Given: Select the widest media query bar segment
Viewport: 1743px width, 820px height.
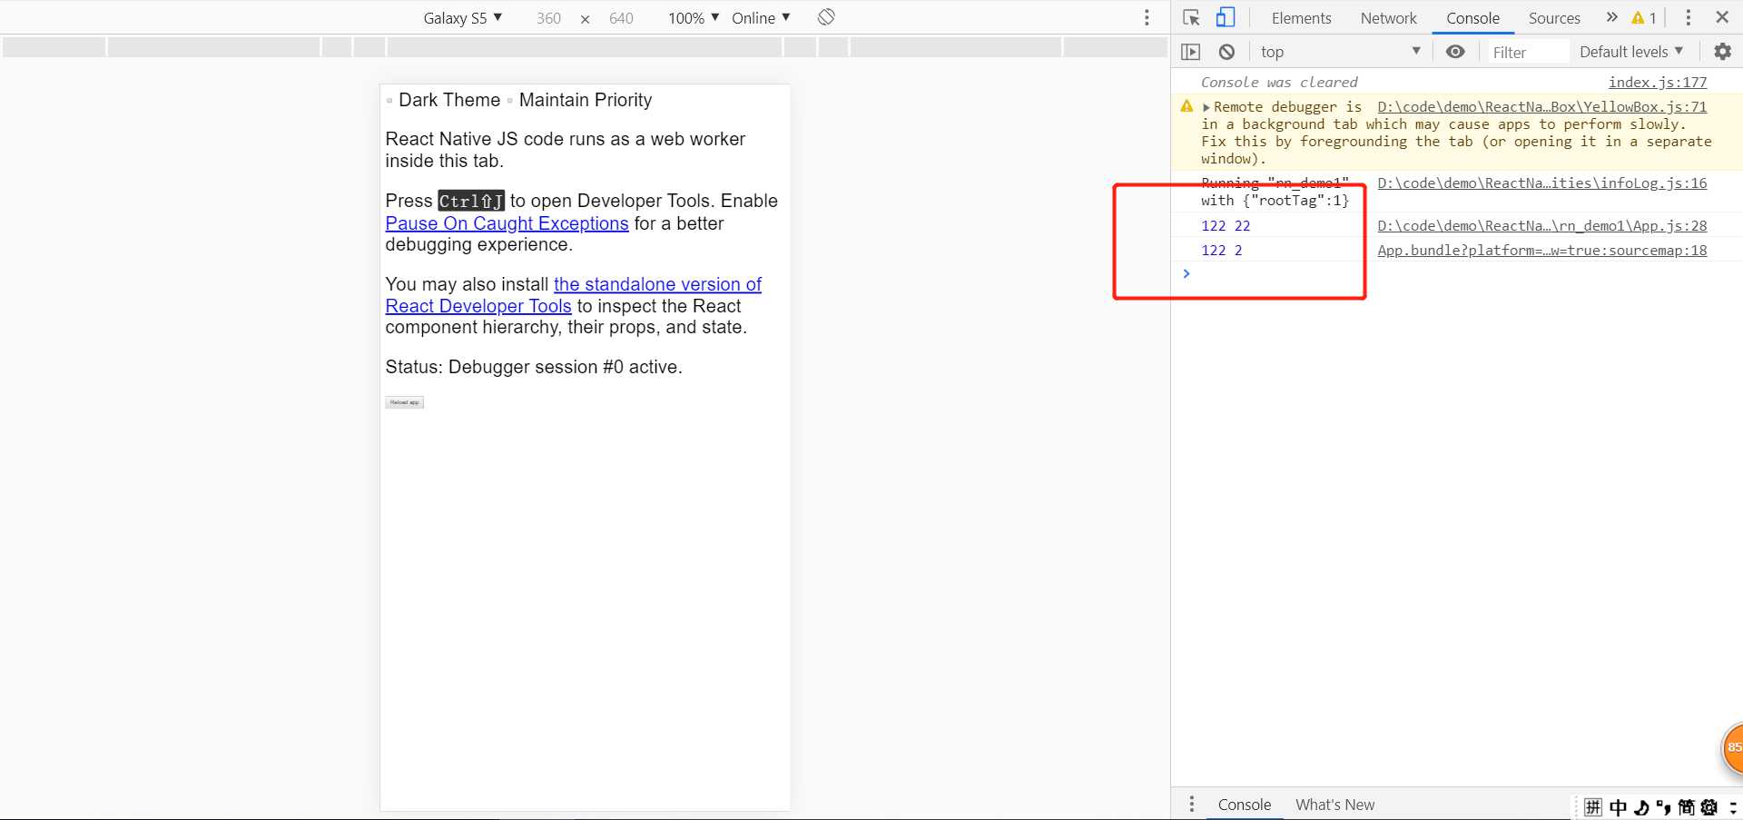Looking at the screenshot, I should [585, 47].
